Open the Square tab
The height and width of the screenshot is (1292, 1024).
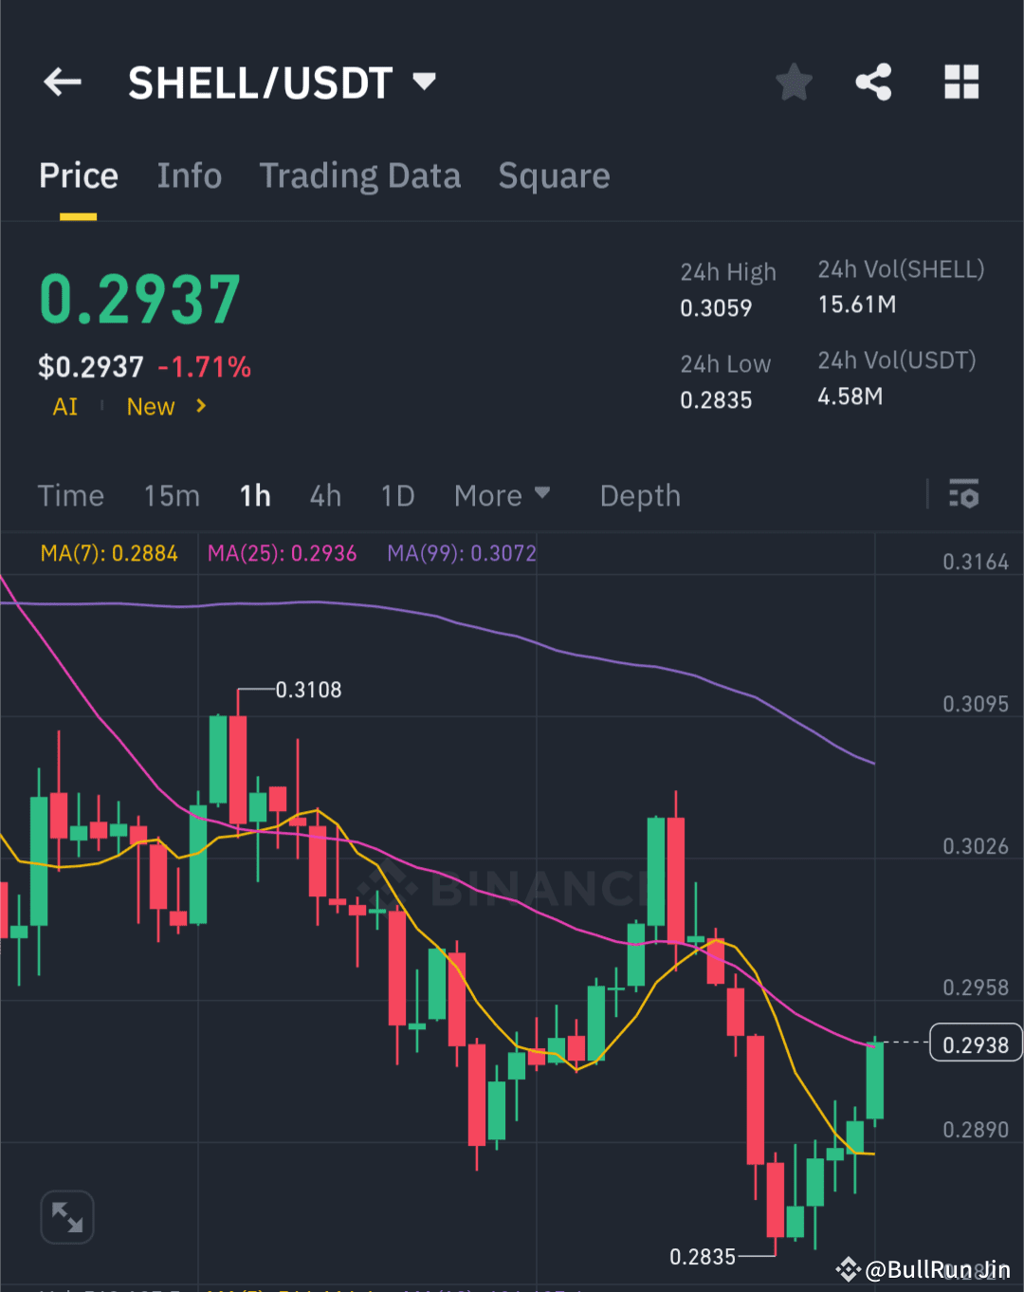[x=555, y=176]
